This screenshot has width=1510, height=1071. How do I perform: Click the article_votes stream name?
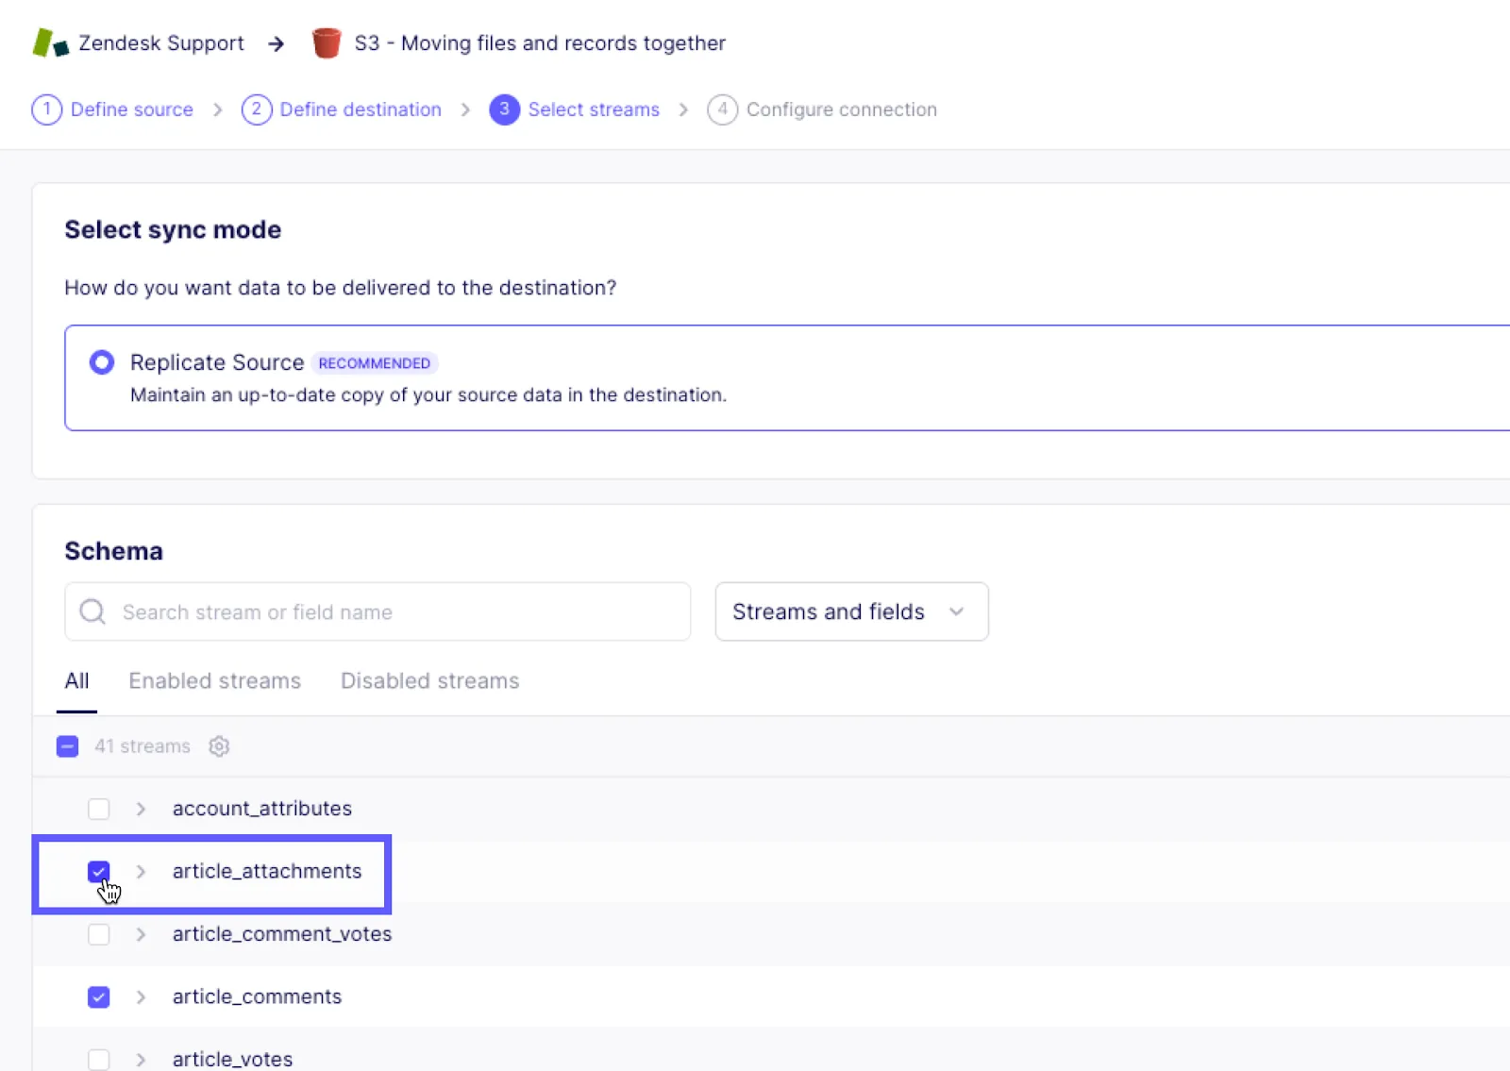tap(232, 1060)
